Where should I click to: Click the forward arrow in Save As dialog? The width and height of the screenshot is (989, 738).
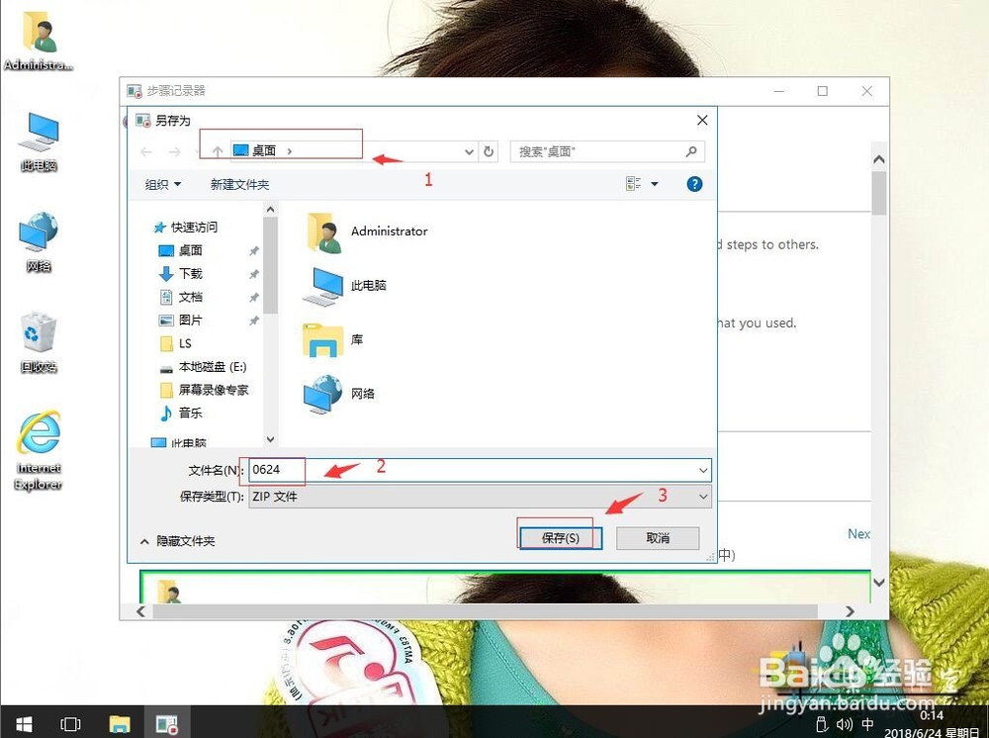pyautogui.click(x=175, y=151)
